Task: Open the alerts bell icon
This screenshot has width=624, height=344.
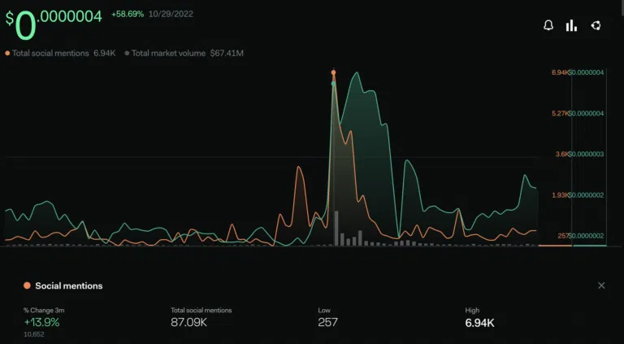Action: [548, 26]
